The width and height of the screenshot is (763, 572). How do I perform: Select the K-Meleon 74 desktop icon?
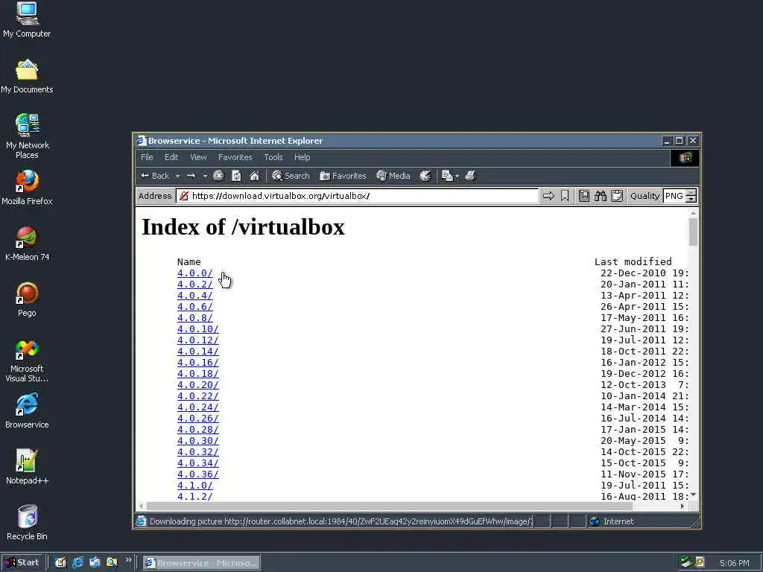coord(27,244)
